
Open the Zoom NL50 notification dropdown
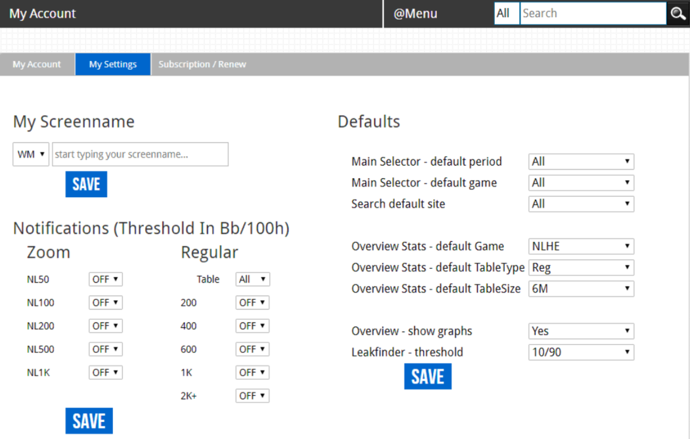click(x=105, y=279)
